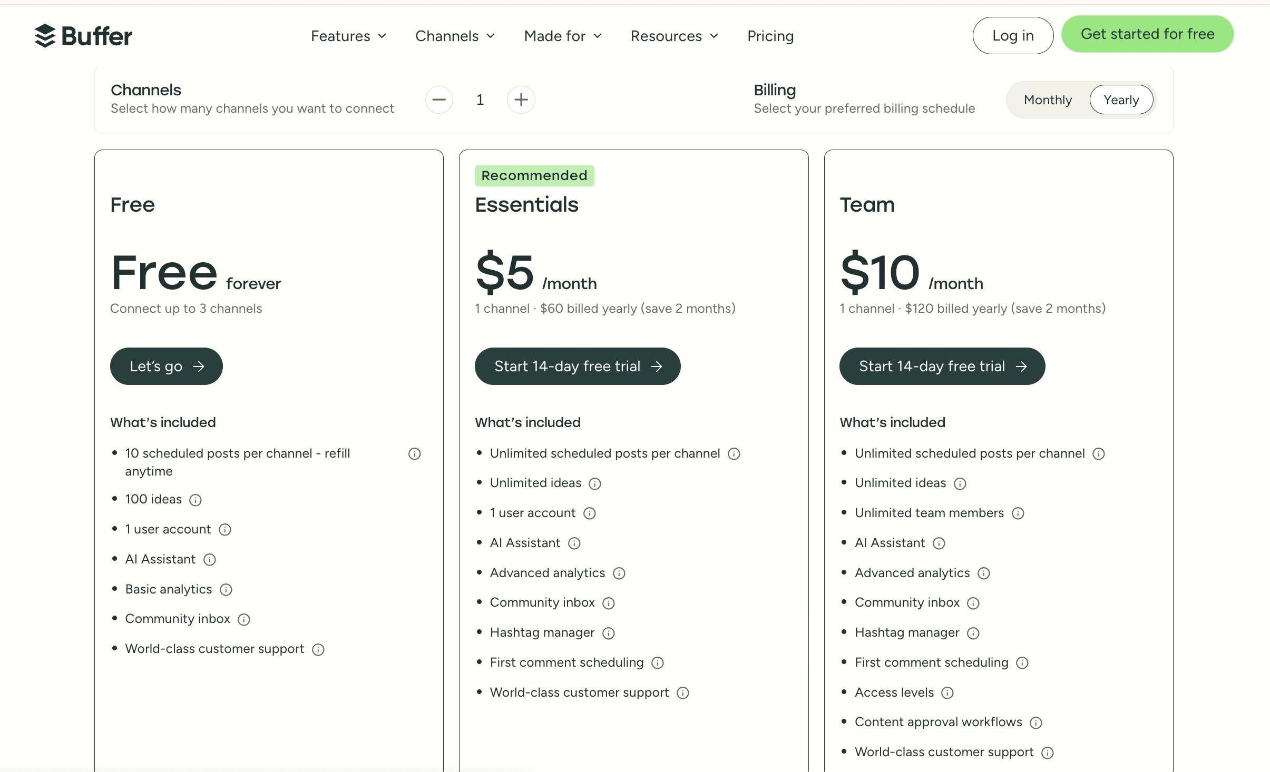Info icon for Unlimited team members
This screenshot has height=772, width=1270.
click(1018, 513)
